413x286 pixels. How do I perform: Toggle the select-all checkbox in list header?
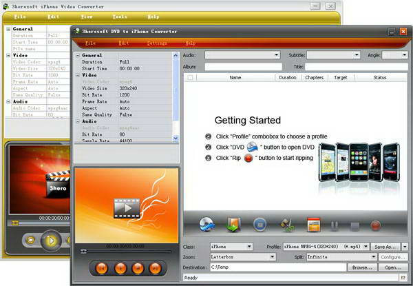click(190, 78)
